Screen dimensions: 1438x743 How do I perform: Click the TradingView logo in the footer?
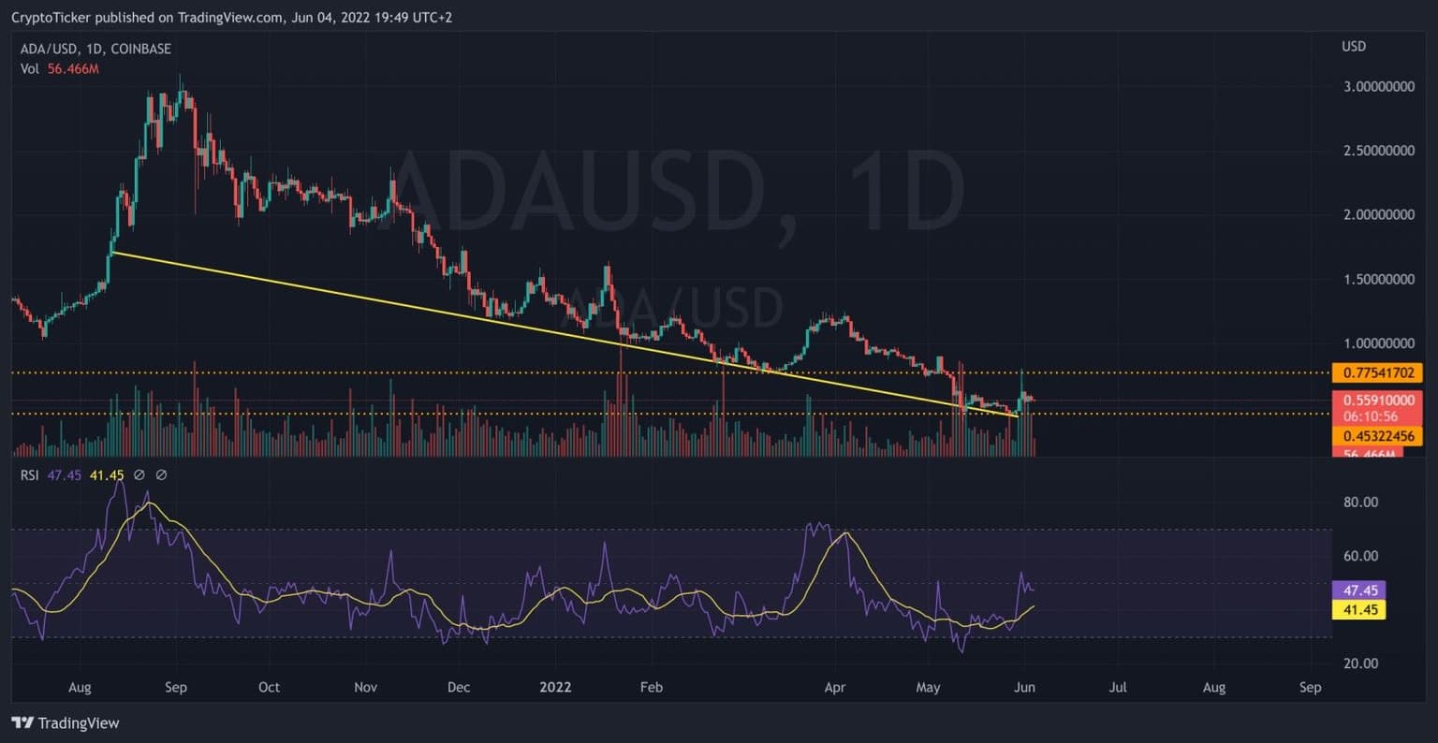[66, 722]
